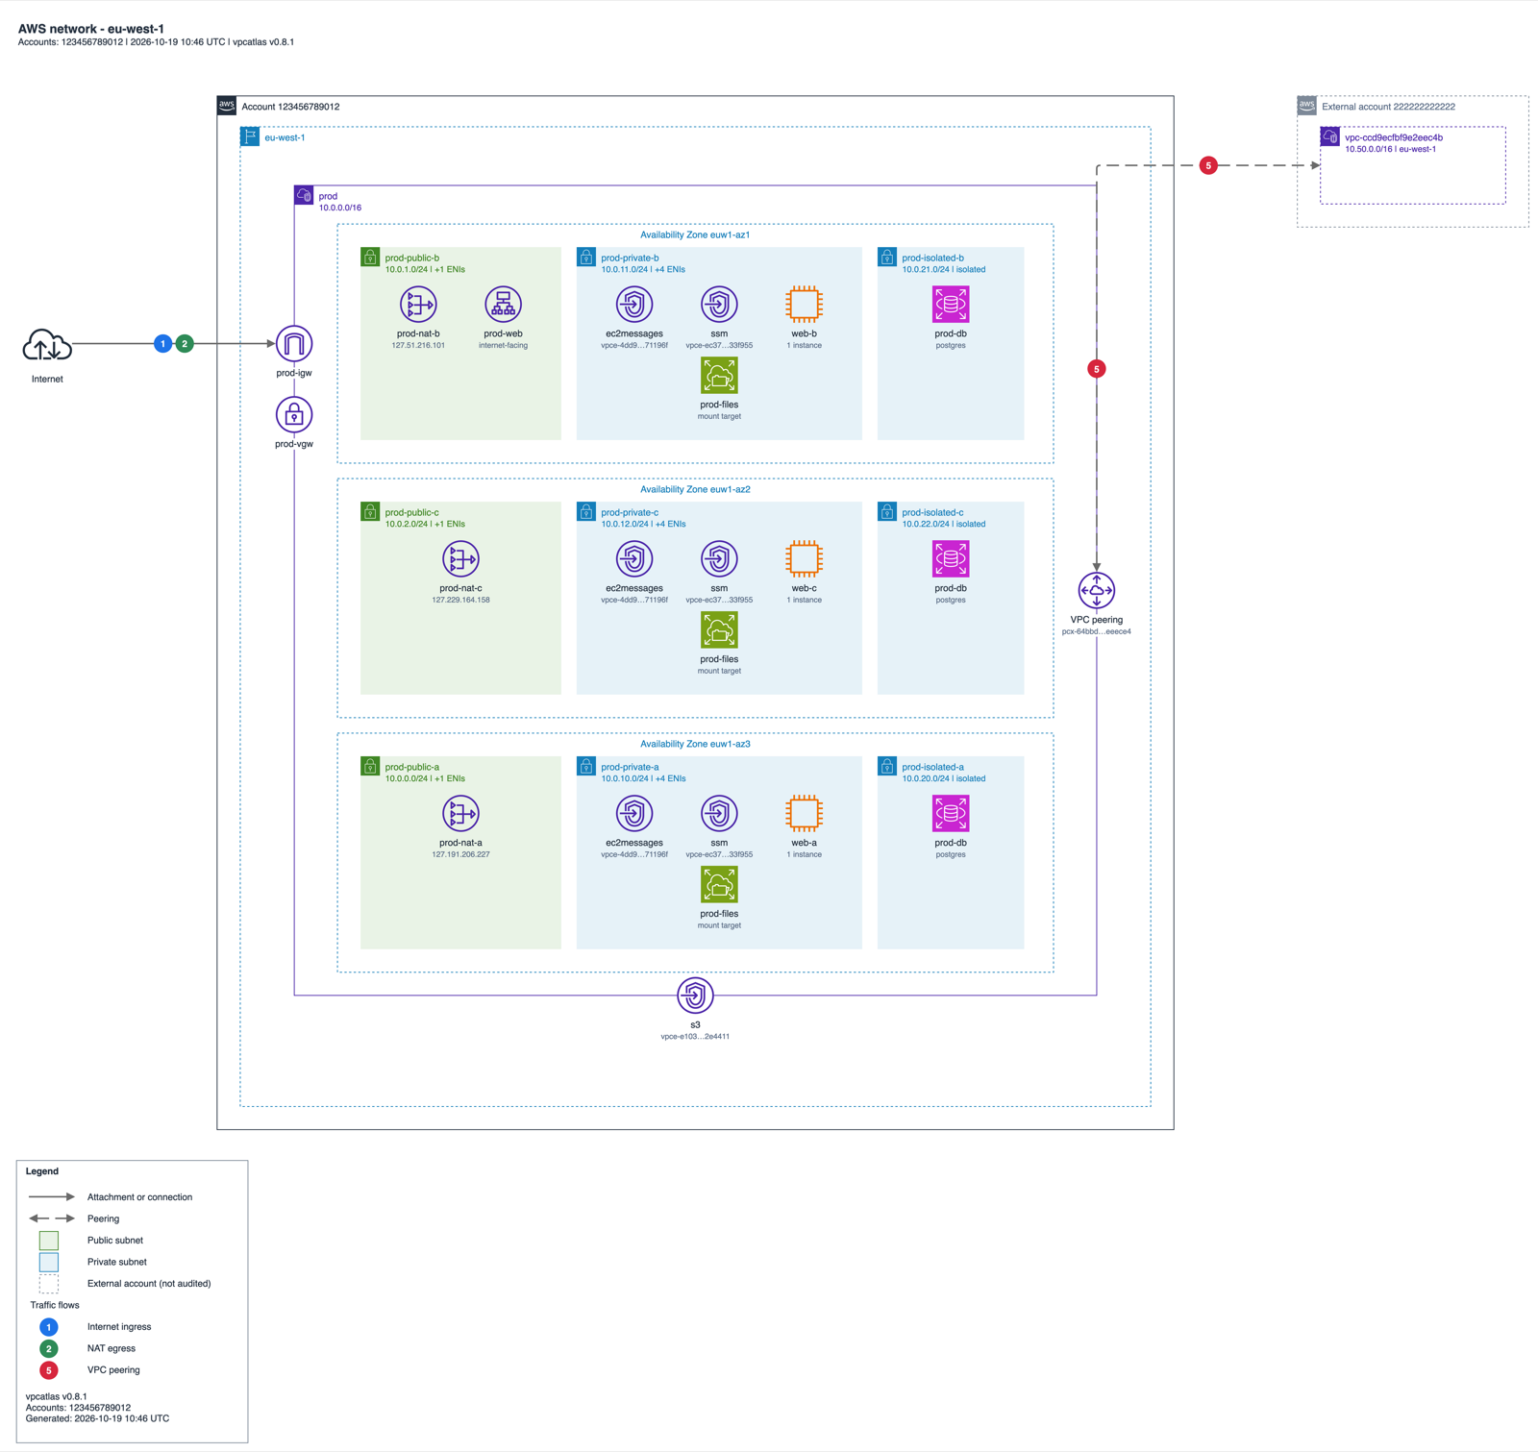Viewport: 1538px width, 1452px height.
Task: Click green flow marker 2 near Internet
Action: (x=185, y=344)
